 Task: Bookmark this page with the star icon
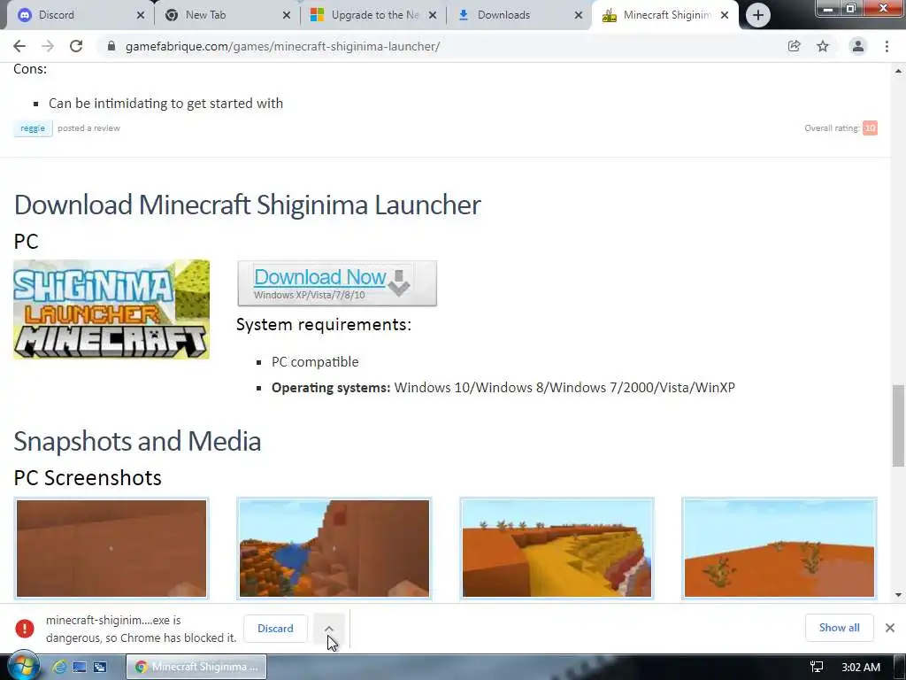[823, 46]
